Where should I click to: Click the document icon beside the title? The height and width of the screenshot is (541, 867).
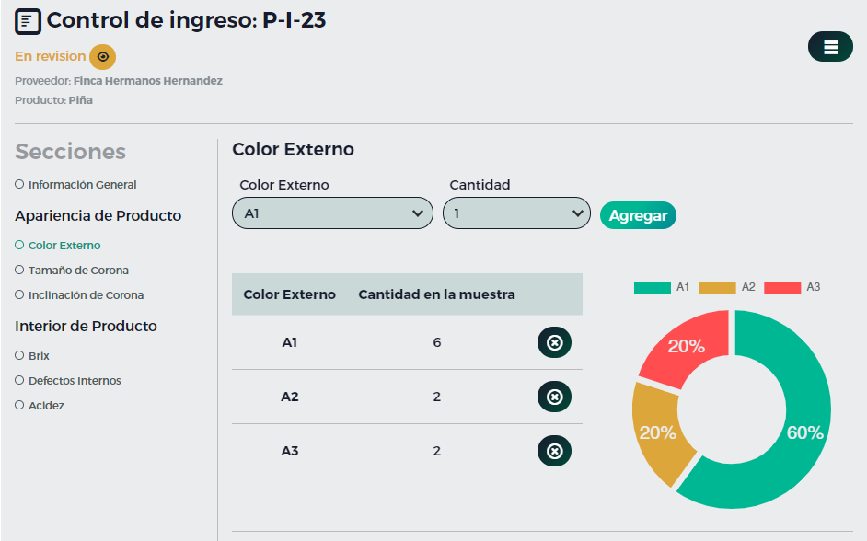click(29, 20)
